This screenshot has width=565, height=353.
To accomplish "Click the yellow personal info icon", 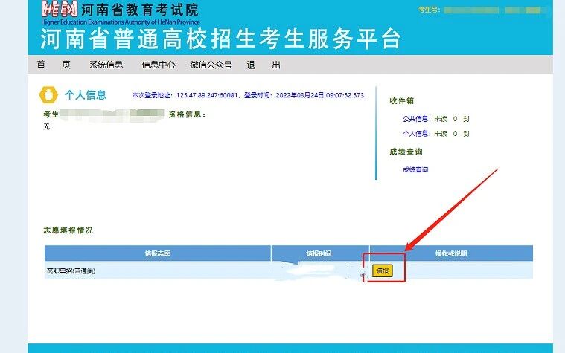I will [x=49, y=95].
